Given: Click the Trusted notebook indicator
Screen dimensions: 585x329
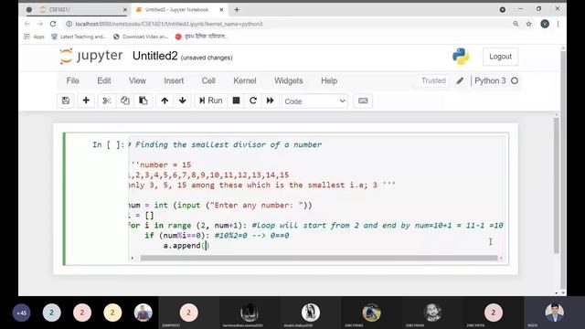Looking at the screenshot, I should point(433,80).
